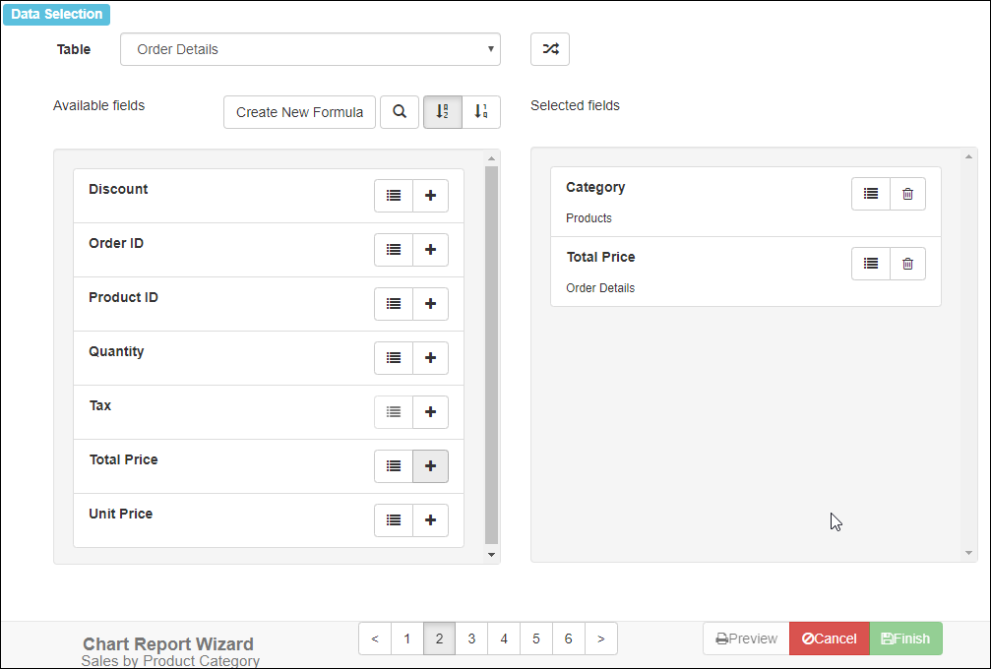The width and height of the screenshot is (991, 669).
Task: Click the shuffle icon next to Table dropdown
Action: (549, 49)
